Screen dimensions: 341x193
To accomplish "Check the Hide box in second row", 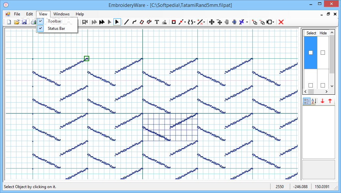I will click(x=323, y=85).
